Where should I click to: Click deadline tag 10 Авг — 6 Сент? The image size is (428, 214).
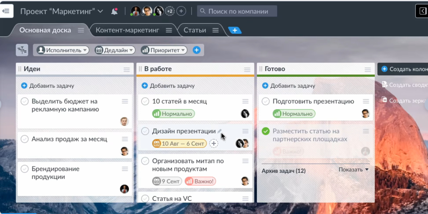click(x=179, y=143)
